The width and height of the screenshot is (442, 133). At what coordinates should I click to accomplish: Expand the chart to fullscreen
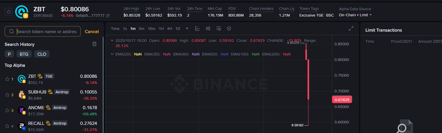click(x=351, y=28)
